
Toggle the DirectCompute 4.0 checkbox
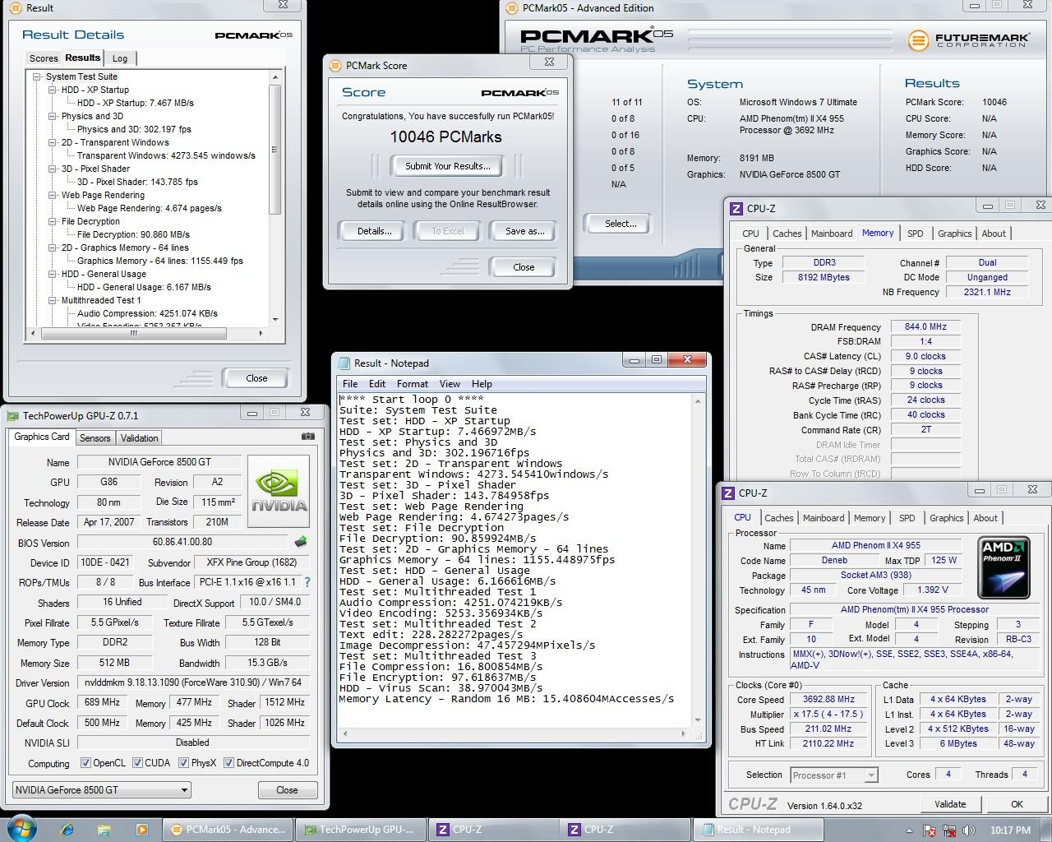pos(228,763)
